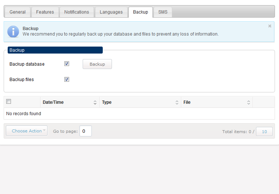The height and width of the screenshot is (194, 279).
Task: Sort by the File column arrows
Action: coord(249,102)
